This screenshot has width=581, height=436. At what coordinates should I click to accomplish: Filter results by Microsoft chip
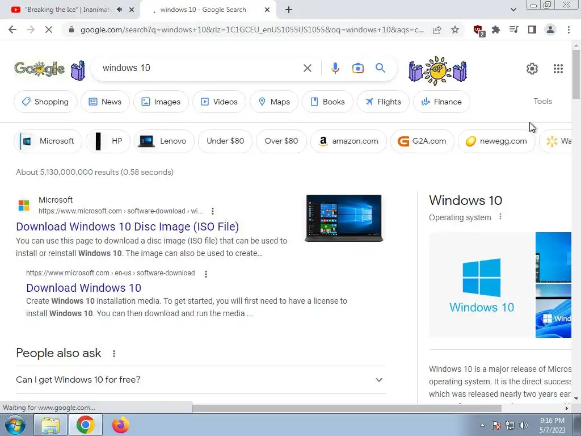pos(48,141)
